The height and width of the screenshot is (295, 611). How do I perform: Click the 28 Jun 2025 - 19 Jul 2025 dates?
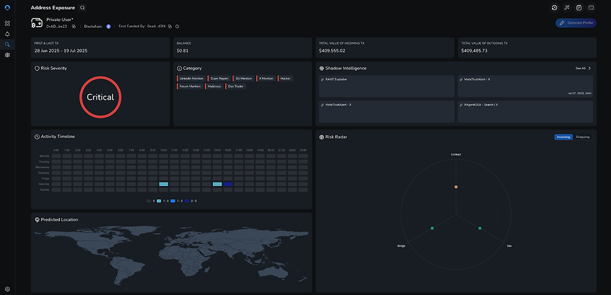point(61,51)
